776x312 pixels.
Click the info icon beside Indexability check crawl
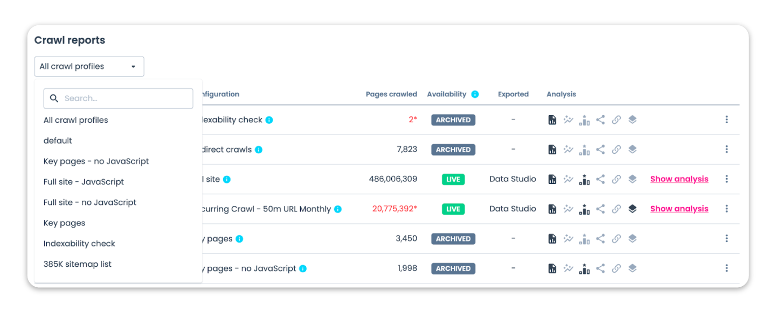pyautogui.click(x=268, y=119)
